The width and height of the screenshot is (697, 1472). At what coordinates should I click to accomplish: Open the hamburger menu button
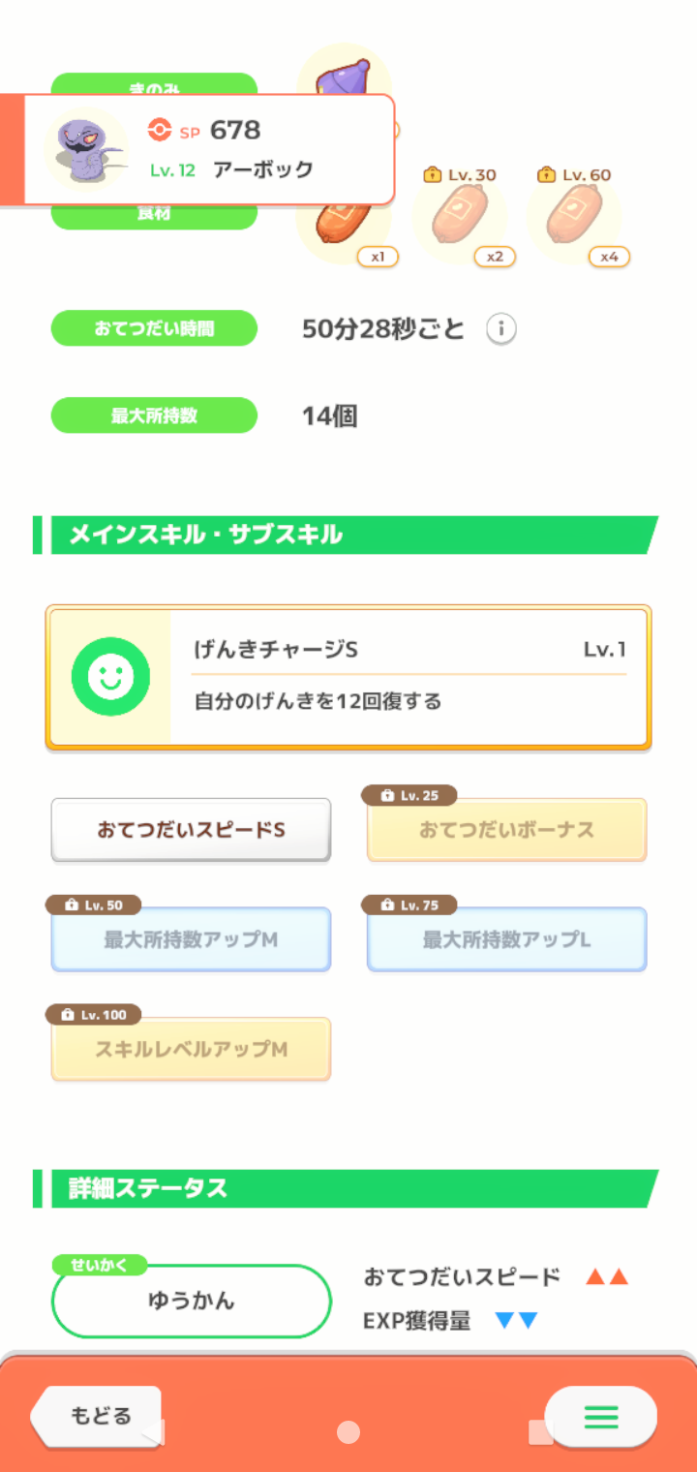coord(600,1418)
